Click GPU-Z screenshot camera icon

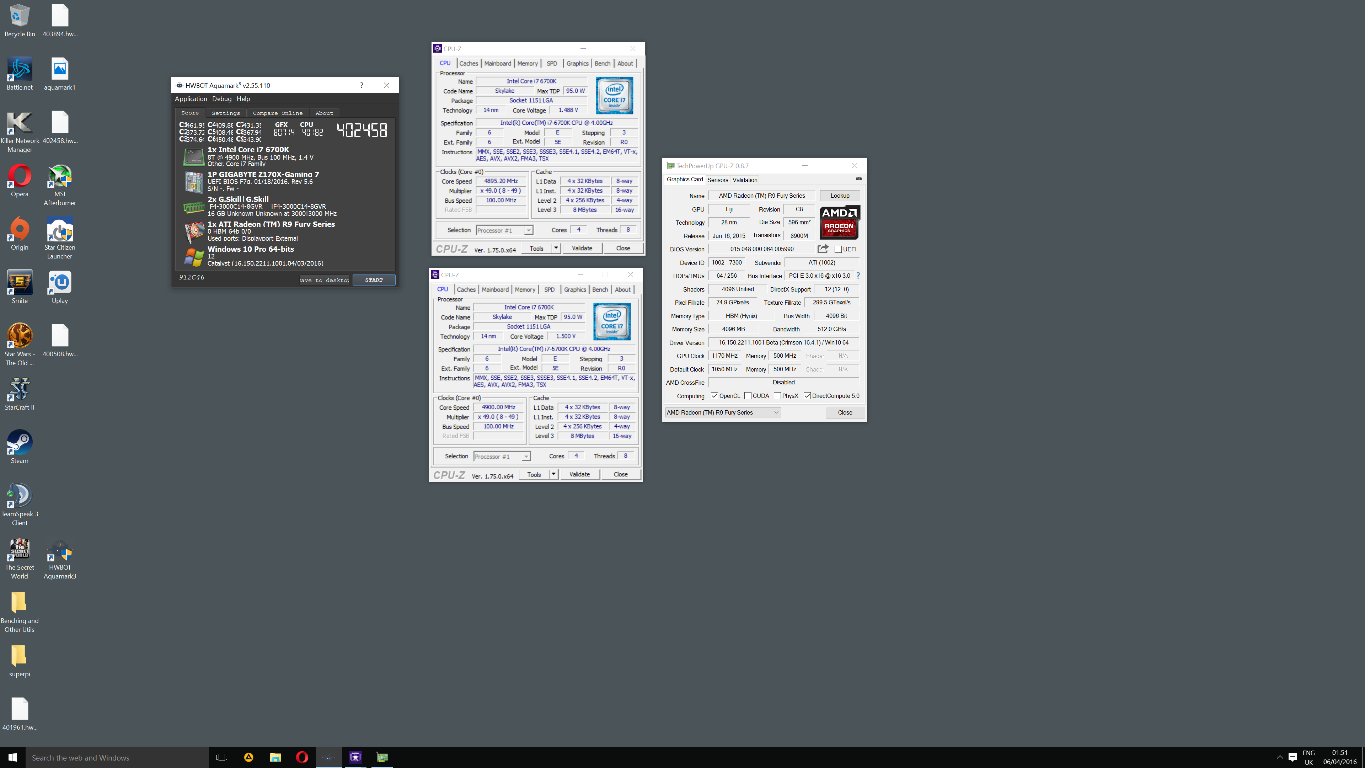pyautogui.click(x=858, y=178)
